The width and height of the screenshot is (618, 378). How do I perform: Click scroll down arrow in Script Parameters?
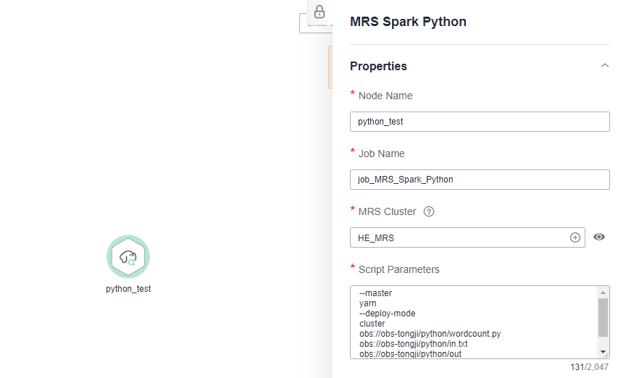(x=603, y=352)
